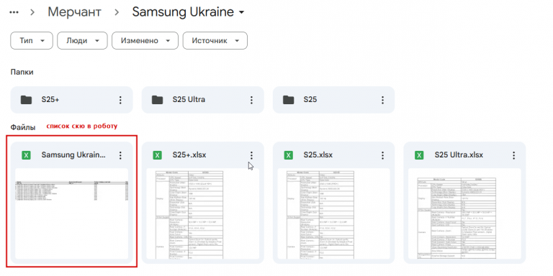Select the S25 folder
Image resolution: width=553 pixels, height=276 pixels.
point(333,100)
